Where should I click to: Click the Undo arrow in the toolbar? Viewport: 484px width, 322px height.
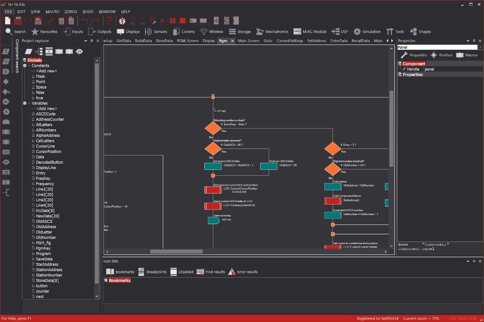(x=84, y=21)
